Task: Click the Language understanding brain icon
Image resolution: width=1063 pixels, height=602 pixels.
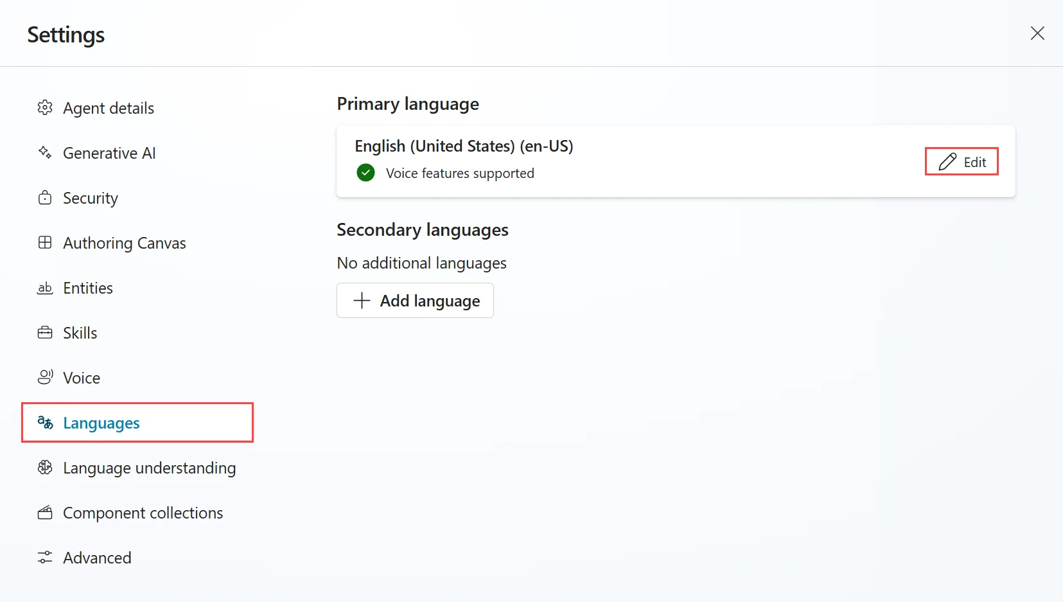Action: [45, 468]
